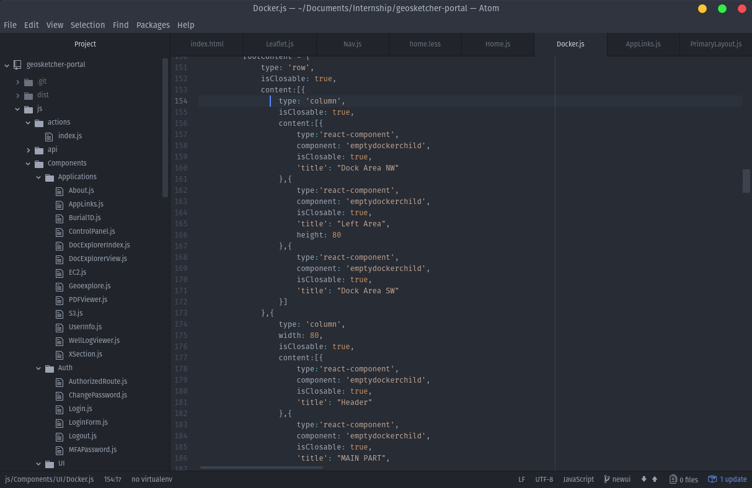Viewport: 752px width, 488px height.
Task: Open the About.js file in tree
Action: [81, 190]
